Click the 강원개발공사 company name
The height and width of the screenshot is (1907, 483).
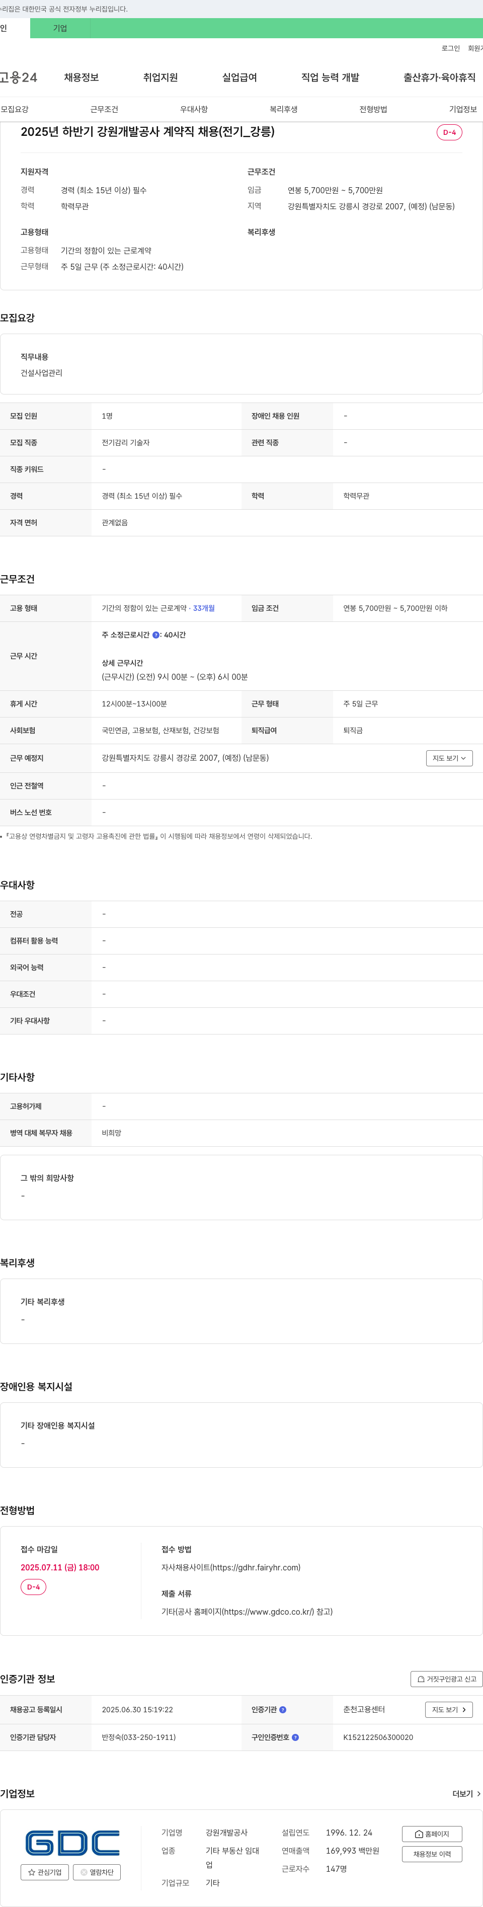227,1833
